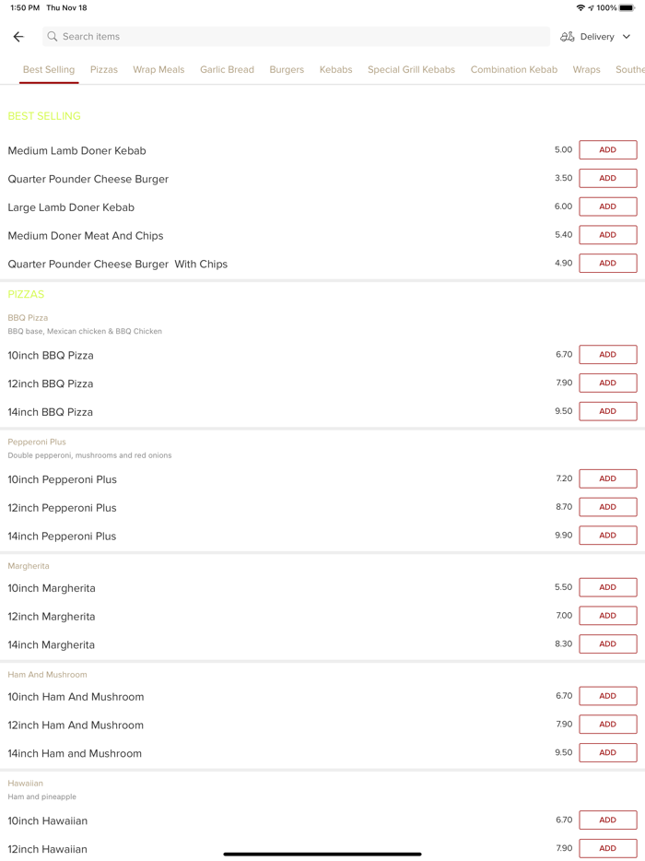Image resolution: width=645 pixels, height=861 pixels.
Task: Add Medium Lamb Doner Kebab
Action: (x=607, y=150)
